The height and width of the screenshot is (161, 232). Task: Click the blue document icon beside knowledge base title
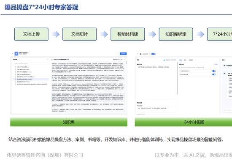click(x=16, y=54)
